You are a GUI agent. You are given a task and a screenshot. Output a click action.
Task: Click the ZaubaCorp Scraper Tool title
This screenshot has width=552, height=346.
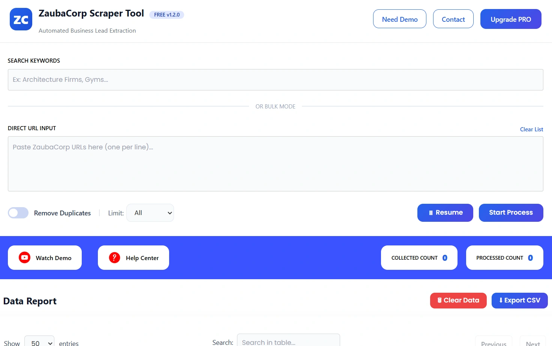pos(91,14)
